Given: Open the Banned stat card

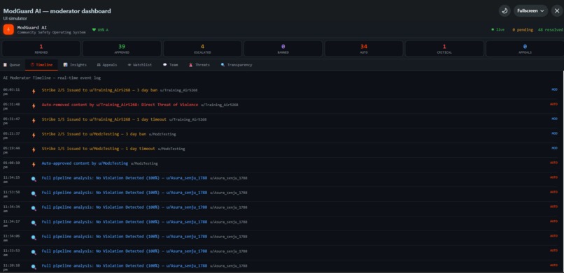Looking at the screenshot, I should coord(283,48).
